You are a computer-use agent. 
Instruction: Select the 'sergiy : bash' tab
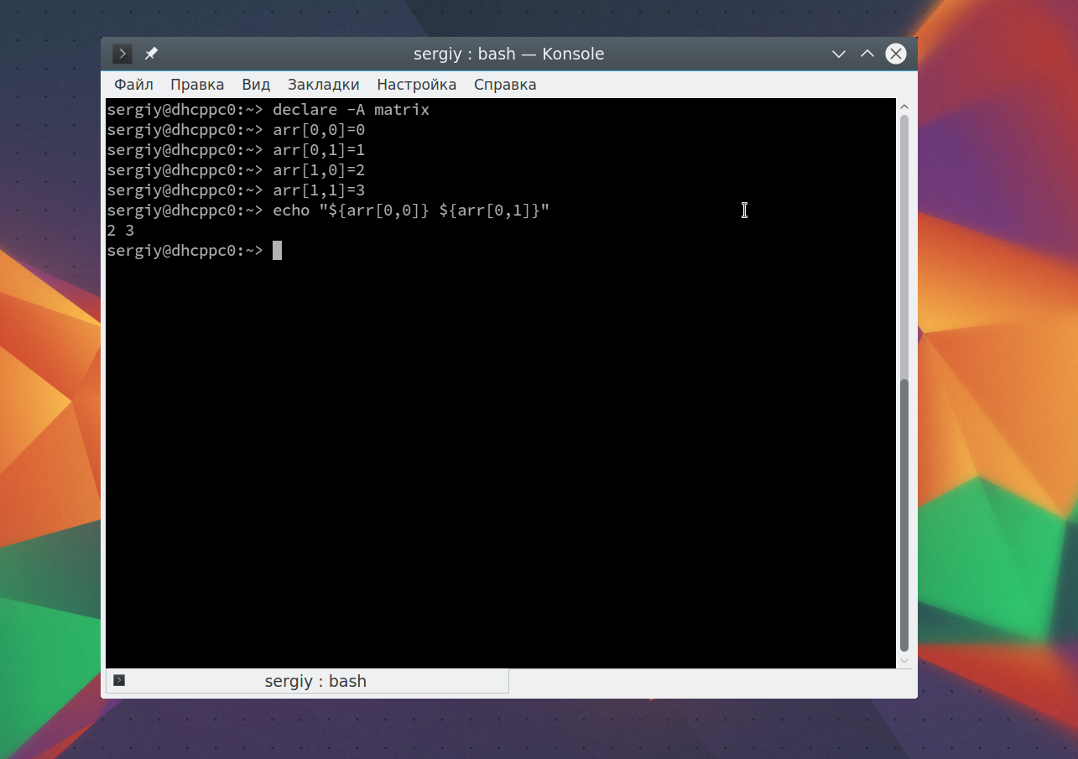coord(307,681)
